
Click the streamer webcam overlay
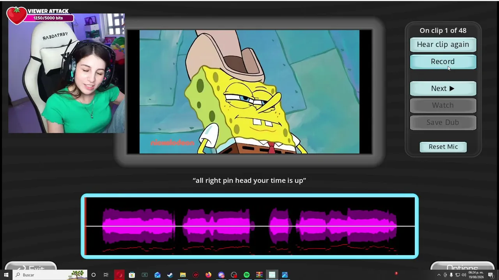[x=66, y=73]
